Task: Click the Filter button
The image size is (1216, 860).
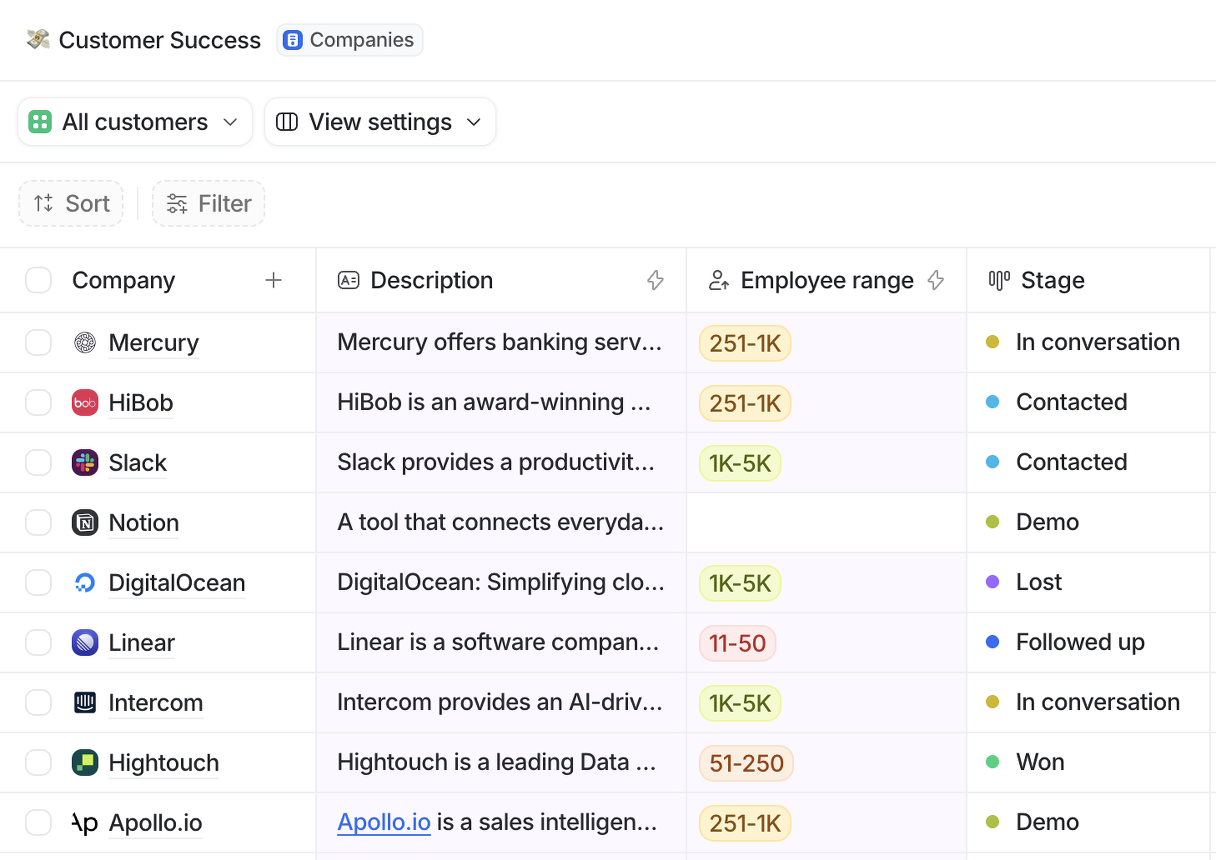Action: click(208, 203)
